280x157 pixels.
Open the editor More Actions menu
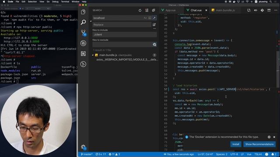click(276, 10)
